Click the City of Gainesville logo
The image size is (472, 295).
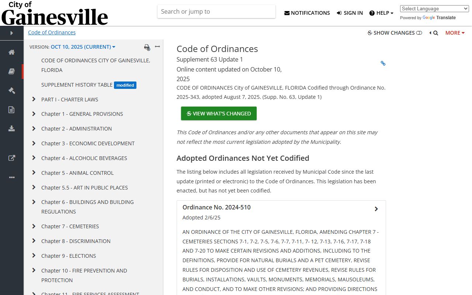click(x=55, y=13)
